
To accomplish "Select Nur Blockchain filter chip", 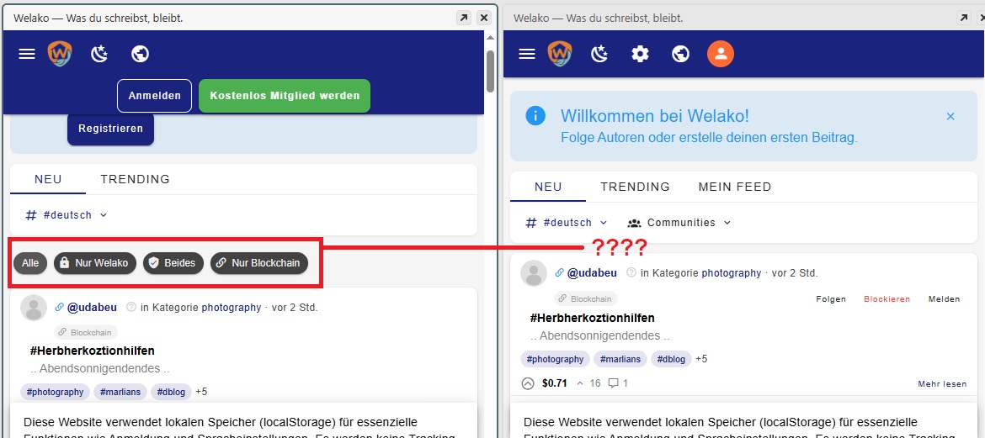I will 259,263.
